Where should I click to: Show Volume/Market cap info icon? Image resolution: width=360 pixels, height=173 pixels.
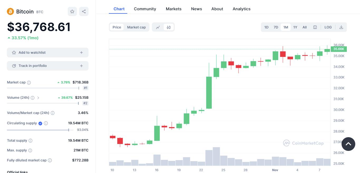[52, 113]
